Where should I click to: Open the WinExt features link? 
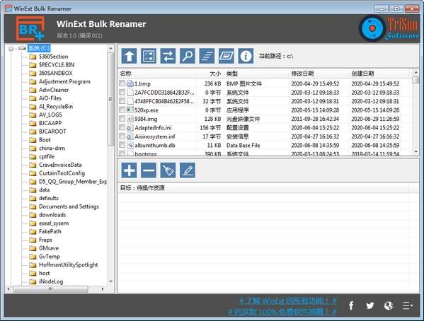coord(287,300)
